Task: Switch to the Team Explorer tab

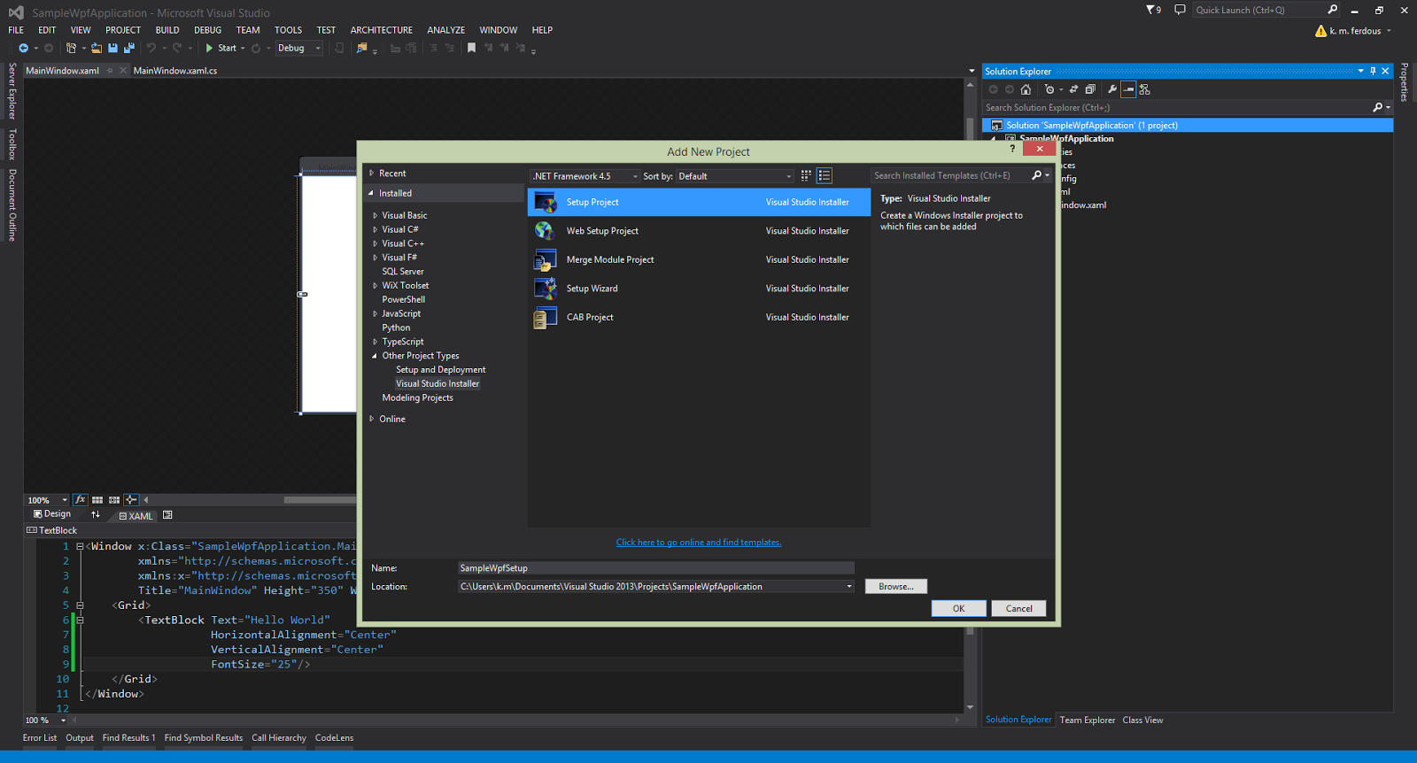Action: (x=1088, y=721)
